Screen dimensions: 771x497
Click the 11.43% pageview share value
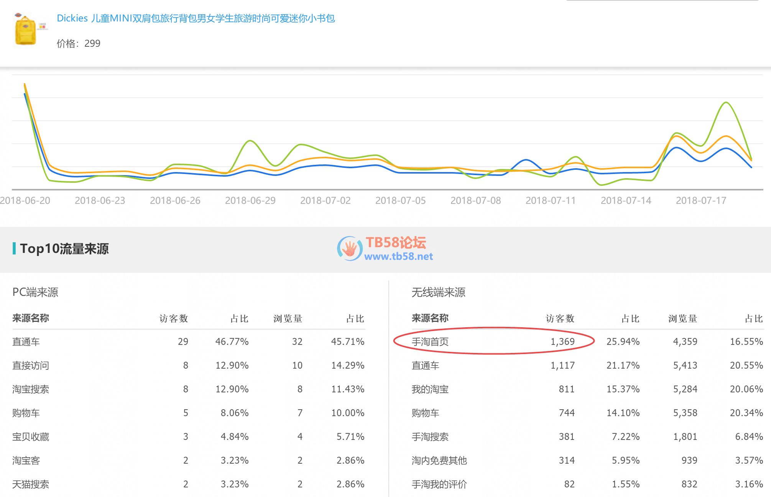348,389
